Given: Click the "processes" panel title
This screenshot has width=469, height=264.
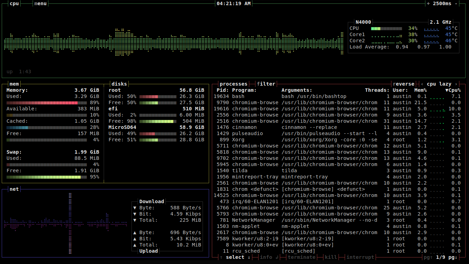Looking at the screenshot, I should point(234,84).
